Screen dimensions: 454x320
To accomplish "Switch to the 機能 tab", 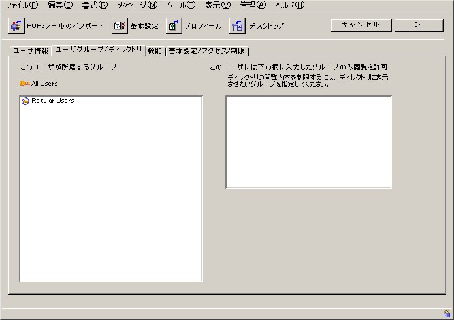I will [x=155, y=51].
